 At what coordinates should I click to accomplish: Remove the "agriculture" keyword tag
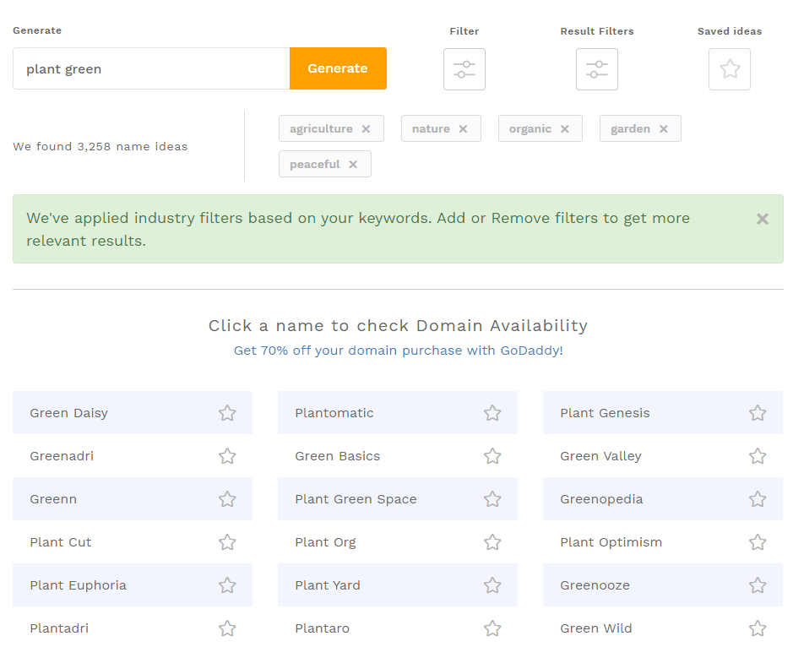(x=367, y=128)
